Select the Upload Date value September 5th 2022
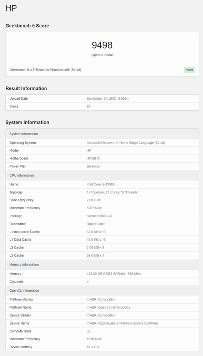Viewport: 203px width, 356px height. coord(108,99)
